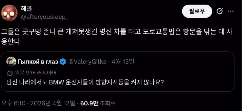Image resolution: width=242 pixels, height=111 pixels.
Task: Click the skull profile avatar
Action: point(10,13)
